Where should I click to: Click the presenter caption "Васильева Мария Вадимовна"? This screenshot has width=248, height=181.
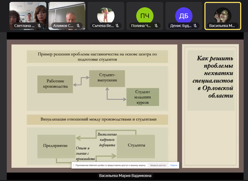pyautogui.click(x=125, y=176)
